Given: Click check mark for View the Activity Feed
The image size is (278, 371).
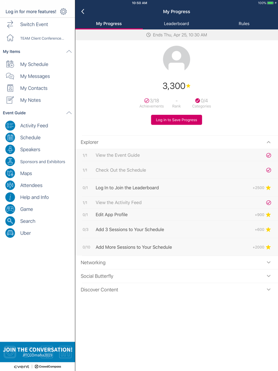Looking at the screenshot, I should (268, 203).
